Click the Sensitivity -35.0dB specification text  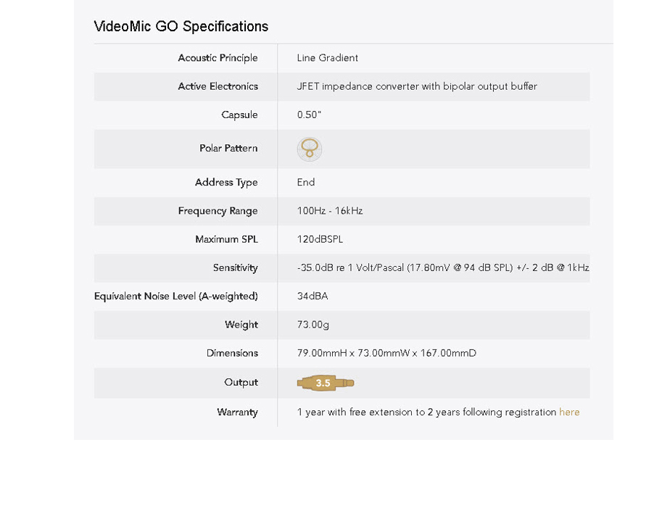click(x=443, y=268)
